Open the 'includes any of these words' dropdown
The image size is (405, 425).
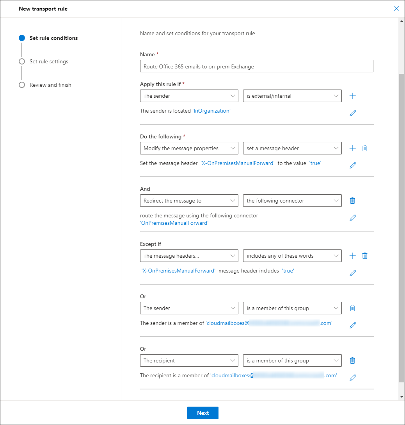tap(292, 256)
